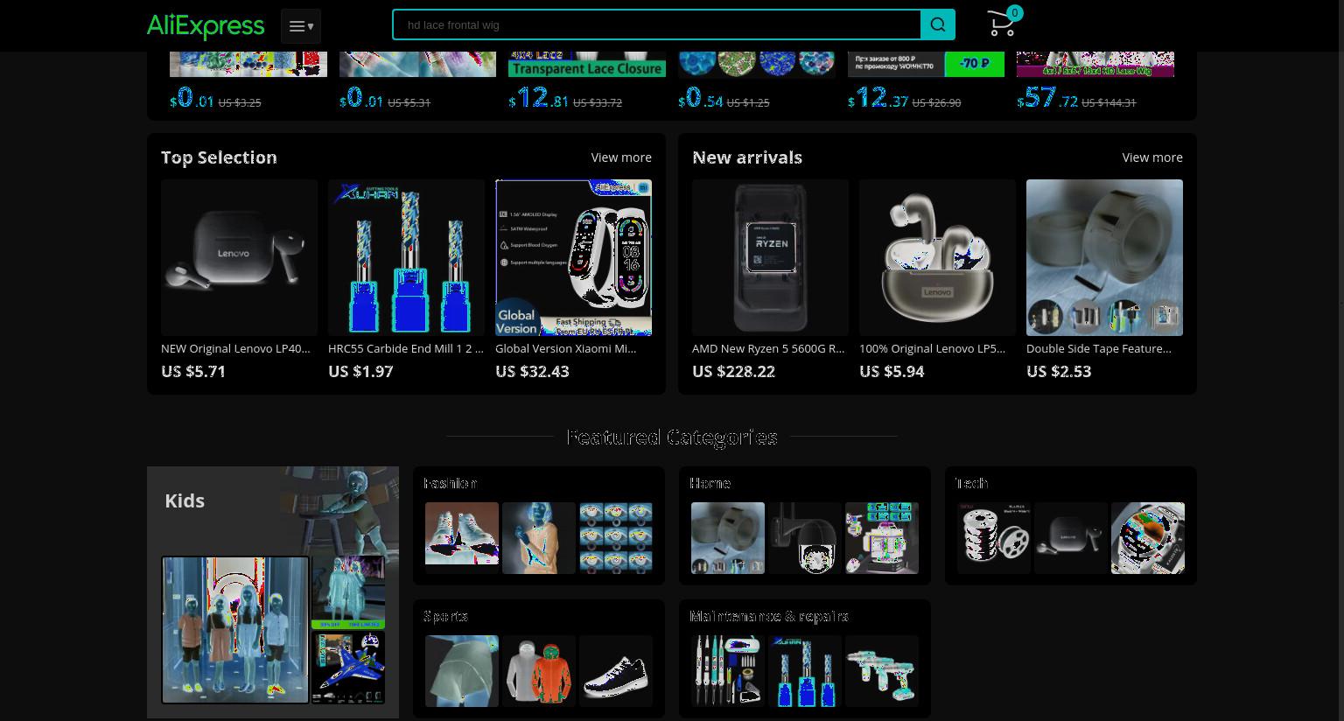Open Sports jackets thumbnail
The width and height of the screenshot is (1344, 721).
539,671
